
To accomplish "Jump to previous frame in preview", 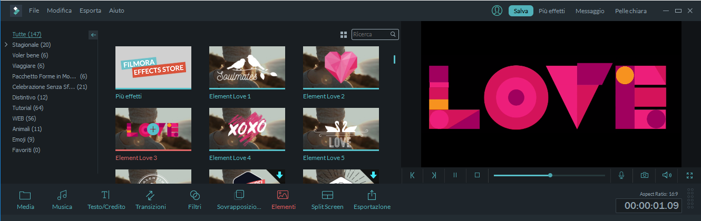I will [412, 175].
